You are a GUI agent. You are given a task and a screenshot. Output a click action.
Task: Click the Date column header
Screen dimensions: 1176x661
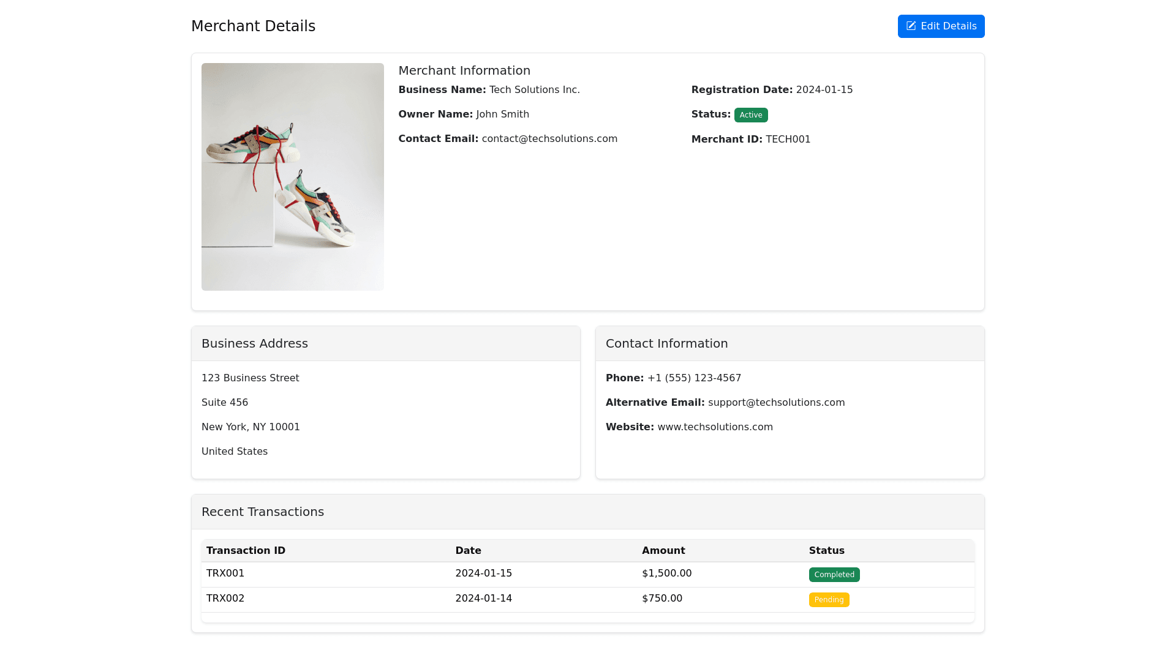point(468,551)
